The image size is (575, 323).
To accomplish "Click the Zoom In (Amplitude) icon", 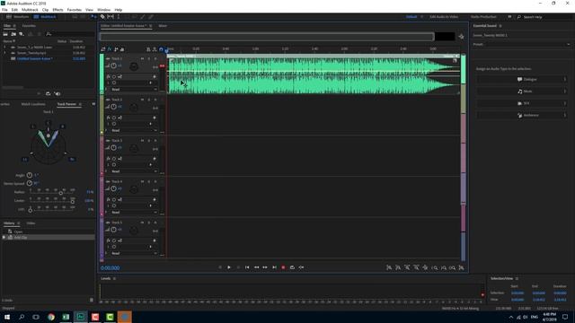I will 389,268.
